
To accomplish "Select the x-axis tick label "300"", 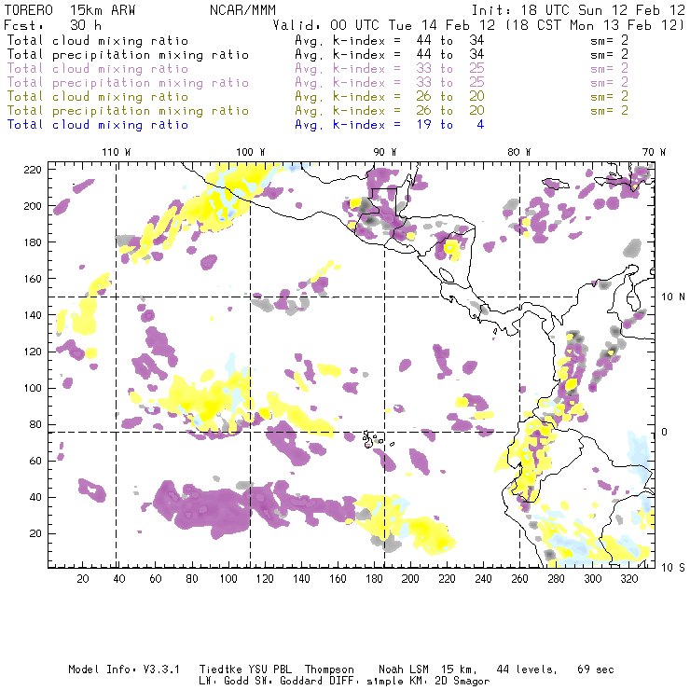I will click(x=593, y=578).
